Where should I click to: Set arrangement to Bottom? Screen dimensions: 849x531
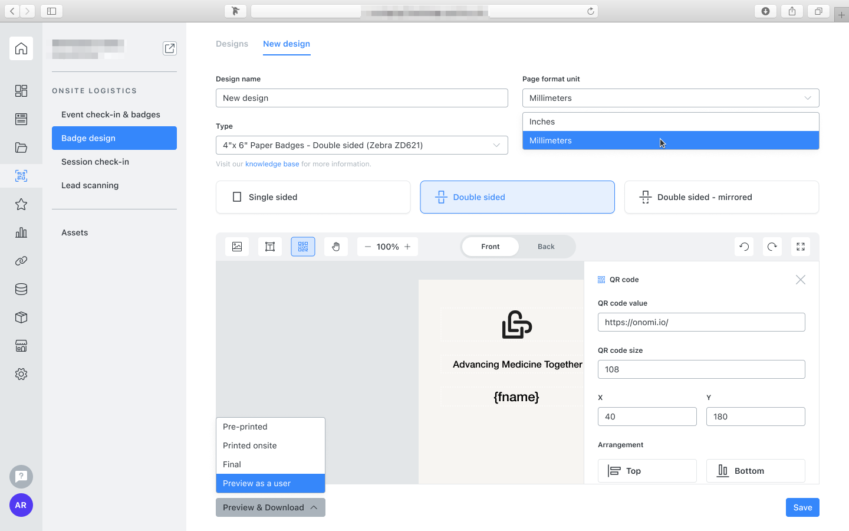[x=756, y=471]
